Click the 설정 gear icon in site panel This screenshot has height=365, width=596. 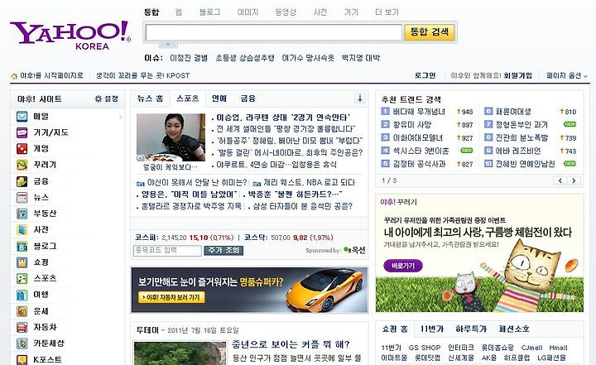98,98
